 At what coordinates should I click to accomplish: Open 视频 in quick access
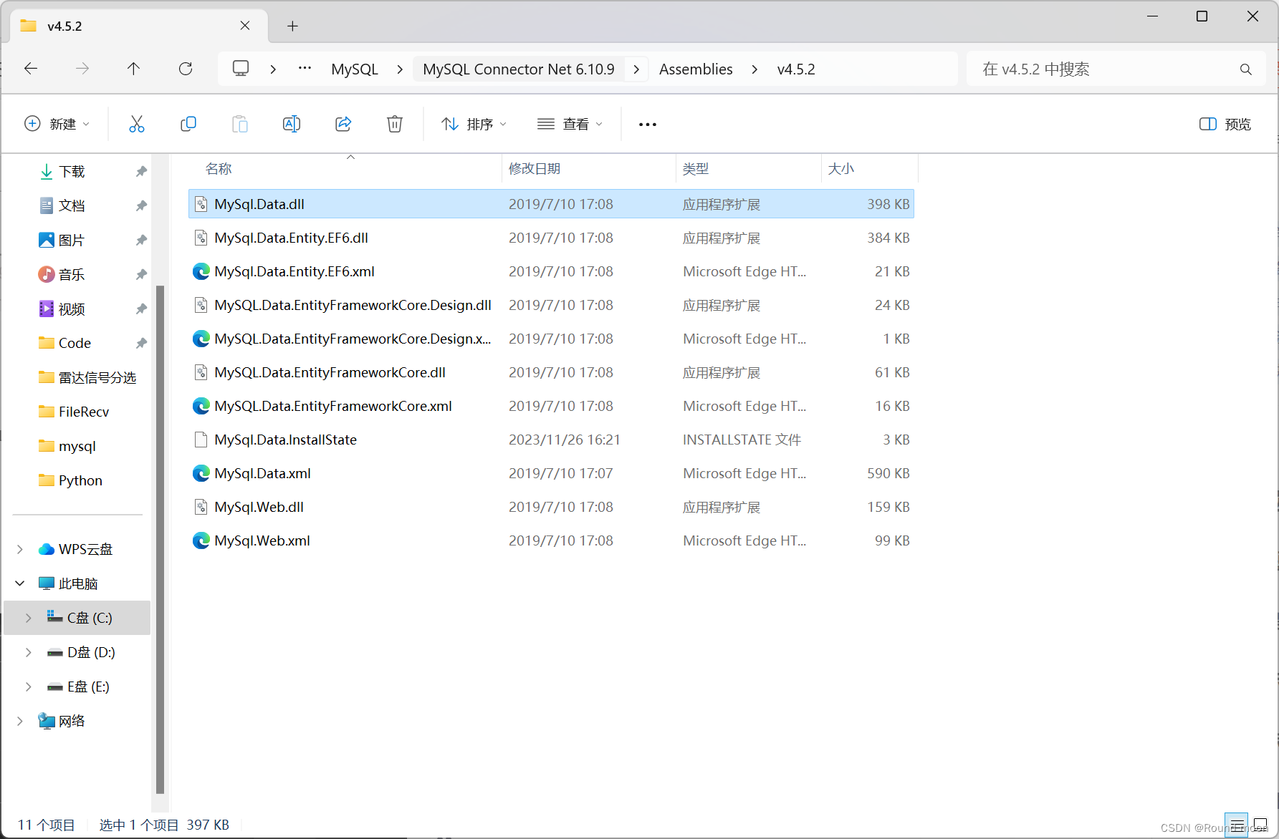click(x=72, y=309)
